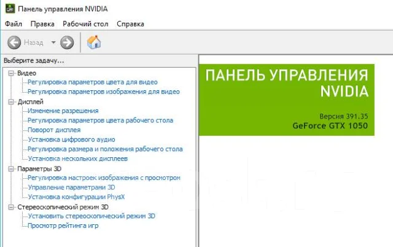This screenshot has height=247, width=393.
Task: Open the Back history dropdown arrow
Action: tap(53, 42)
